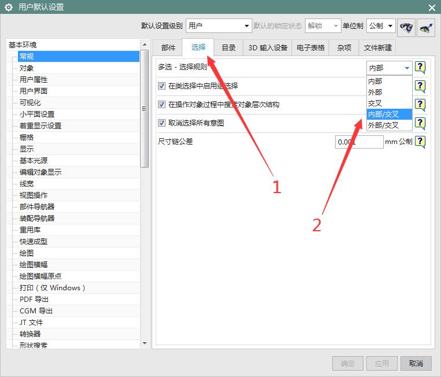Open the 默认的锁定状态 dropdown

click(323, 26)
